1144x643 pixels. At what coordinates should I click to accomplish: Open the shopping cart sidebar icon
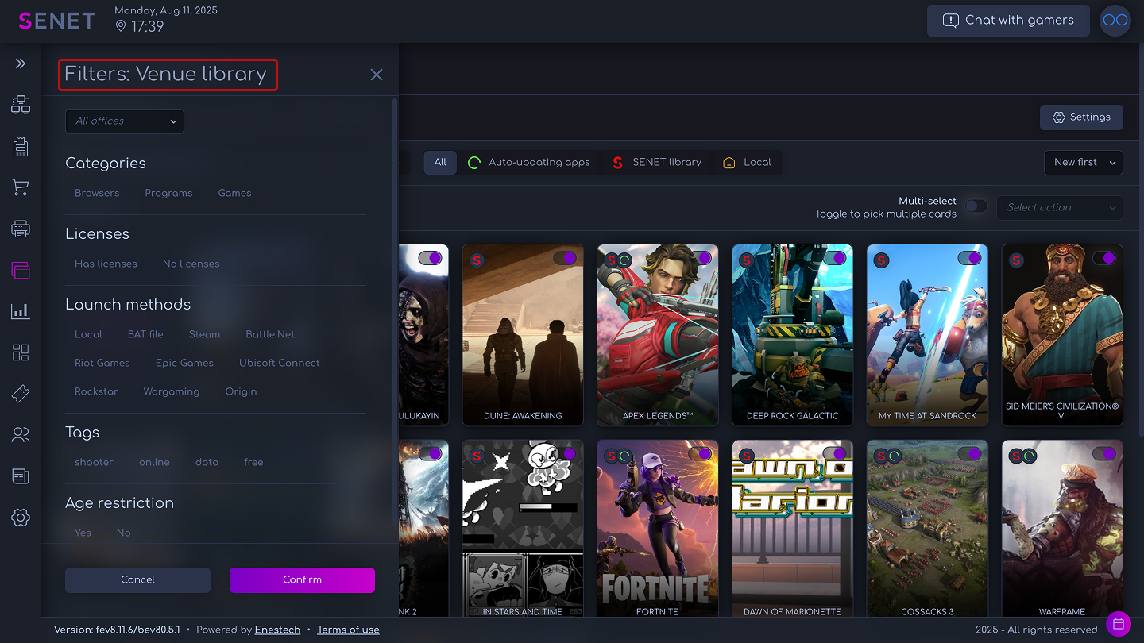[21, 187]
